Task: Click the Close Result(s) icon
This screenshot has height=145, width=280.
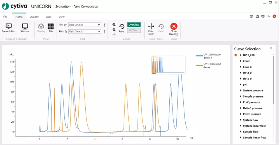Action: click(174, 27)
